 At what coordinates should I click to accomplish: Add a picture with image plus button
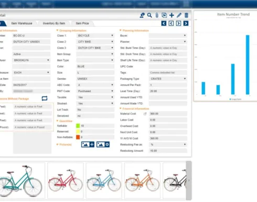point(88,144)
